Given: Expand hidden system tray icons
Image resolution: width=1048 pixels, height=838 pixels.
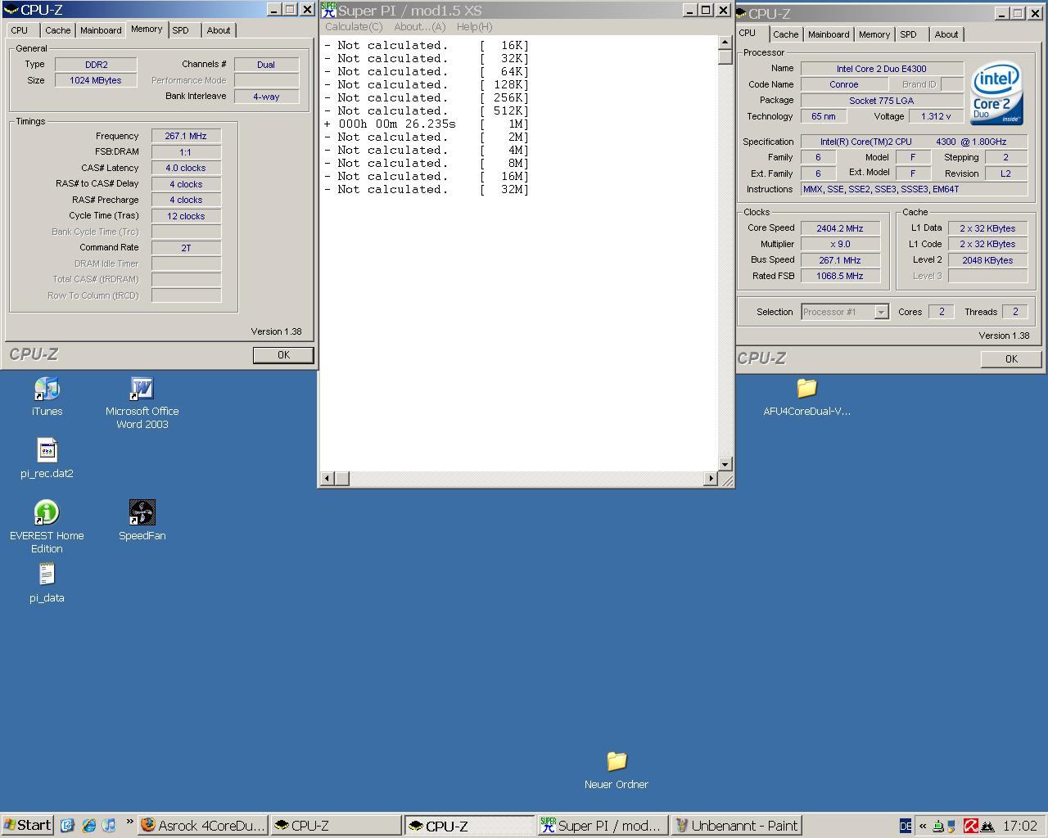Looking at the screenshot, I should point(924,826).
